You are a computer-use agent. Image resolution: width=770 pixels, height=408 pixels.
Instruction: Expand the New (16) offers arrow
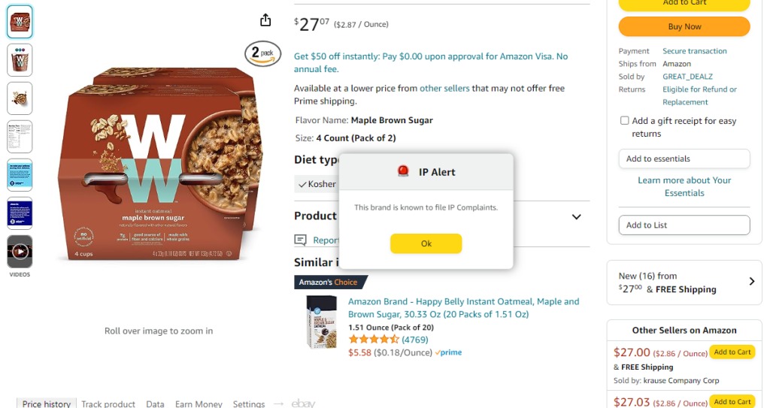pyautogui.click(x=751, y=282)
